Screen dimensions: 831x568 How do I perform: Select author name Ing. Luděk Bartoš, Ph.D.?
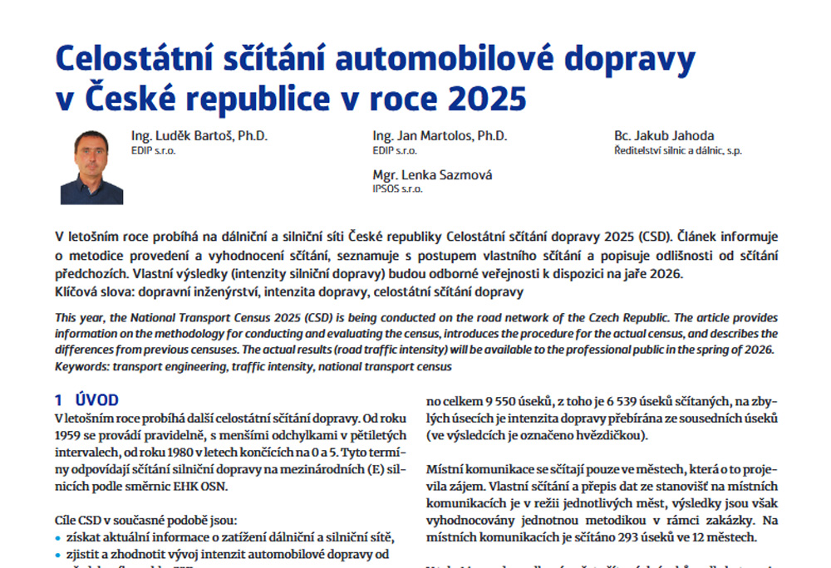[199, 136]
